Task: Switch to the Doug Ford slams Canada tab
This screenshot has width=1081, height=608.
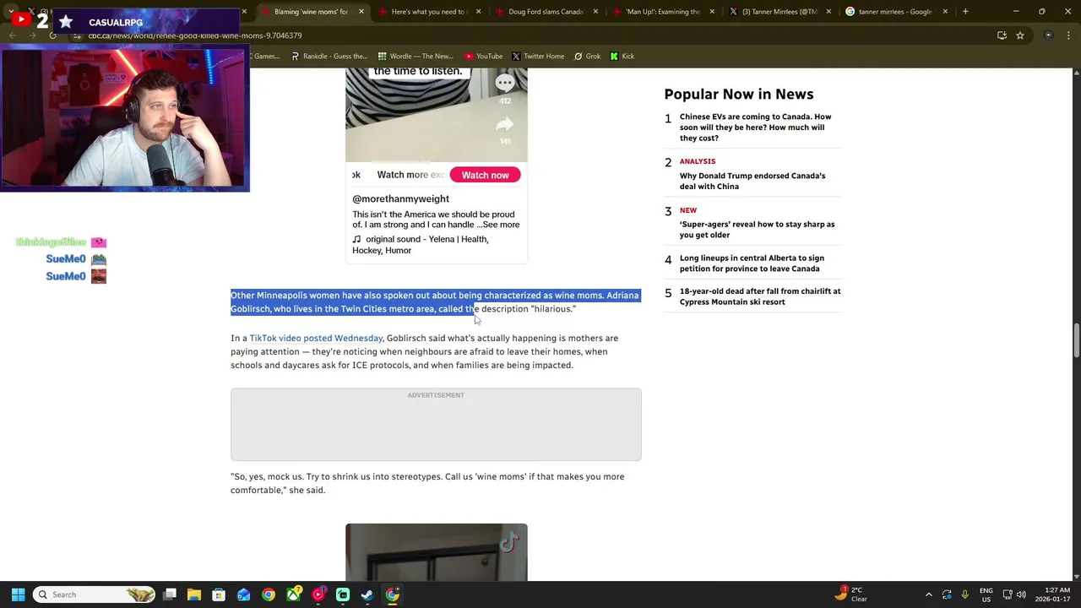Action: click(x=545, y=12)
